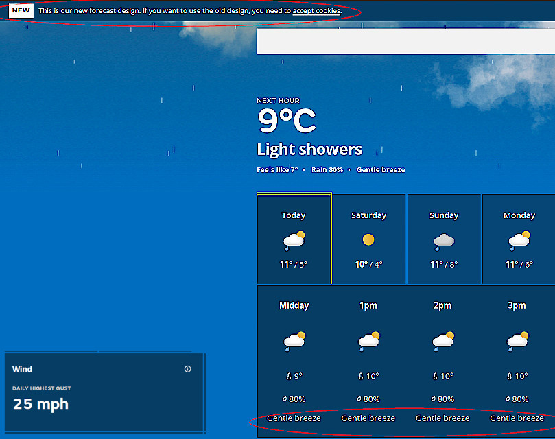Click Sunday's 11° / 8° temperatures
The width and height of the screenshot is (555, 439).
click(x=444, y=265)
